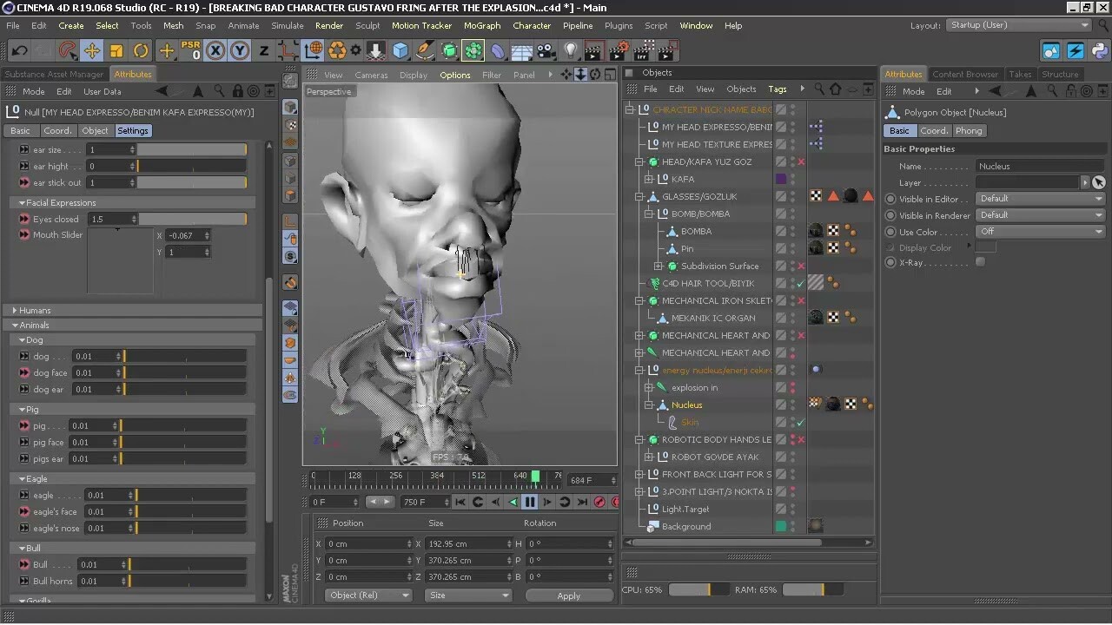Expand the Subdivision Surface tree node

pos(659,266)
